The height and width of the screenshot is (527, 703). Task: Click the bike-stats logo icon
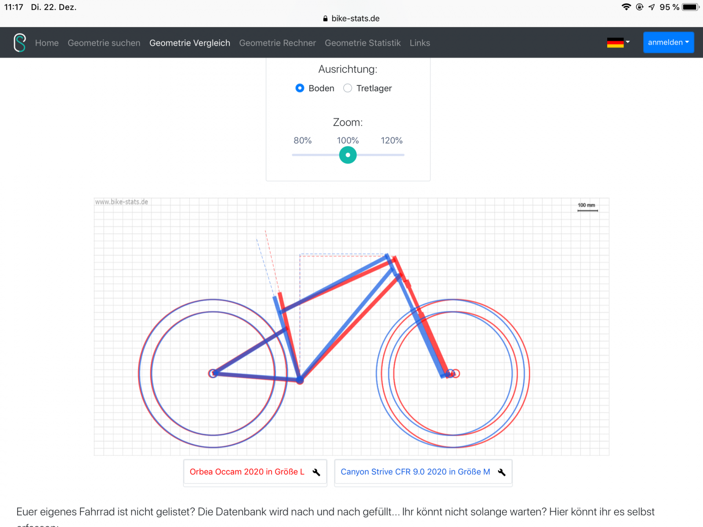tap(20, 43)
